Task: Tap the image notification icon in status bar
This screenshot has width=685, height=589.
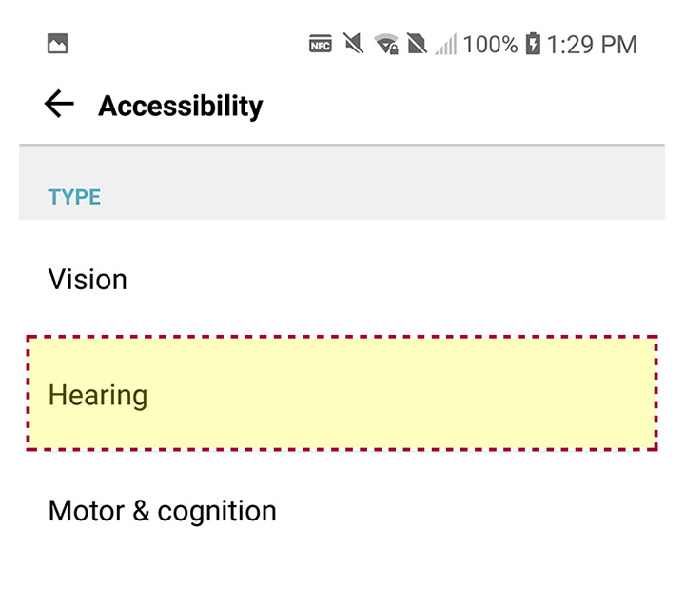Action: point(57,44)
